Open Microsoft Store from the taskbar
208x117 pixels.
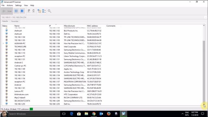[79, 114]
